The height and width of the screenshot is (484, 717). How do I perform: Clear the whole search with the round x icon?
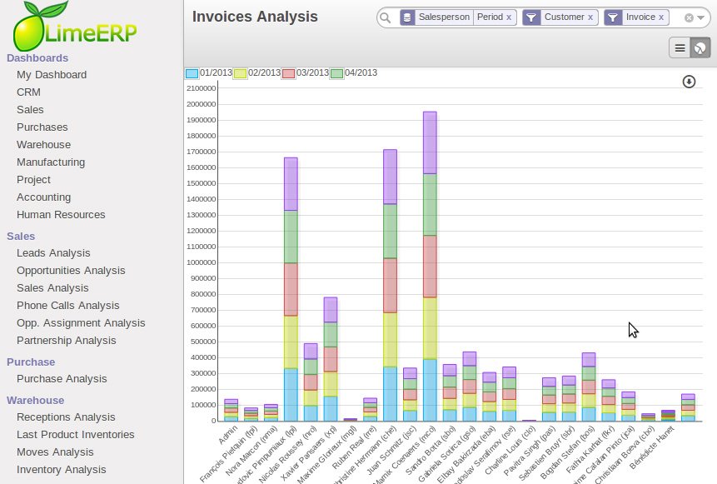(x=689, y=17)
